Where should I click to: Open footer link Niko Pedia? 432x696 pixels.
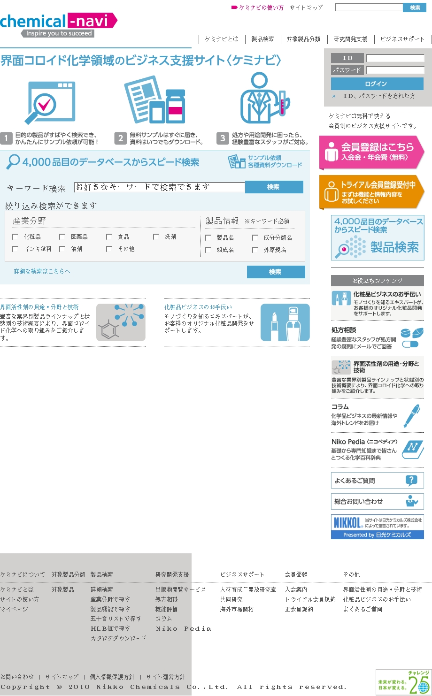coord(183,628)
